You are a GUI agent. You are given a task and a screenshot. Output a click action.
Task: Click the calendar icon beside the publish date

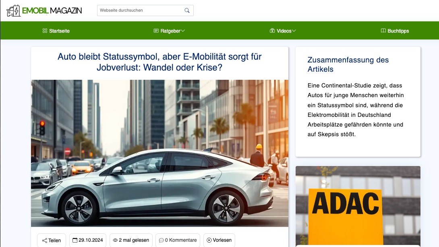coord(75,240)
